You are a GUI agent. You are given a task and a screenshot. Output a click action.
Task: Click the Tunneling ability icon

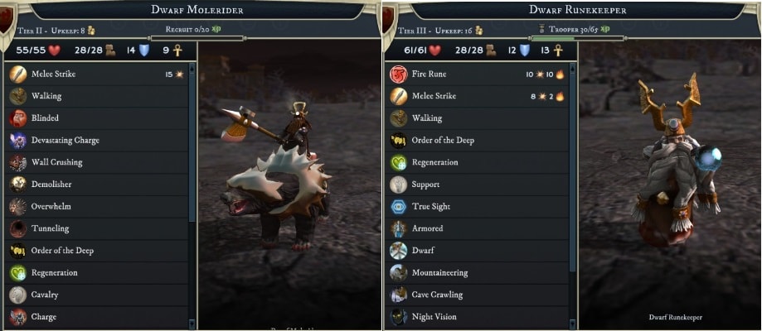(17, 228)
